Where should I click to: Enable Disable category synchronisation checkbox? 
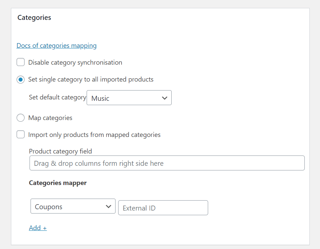21,62
